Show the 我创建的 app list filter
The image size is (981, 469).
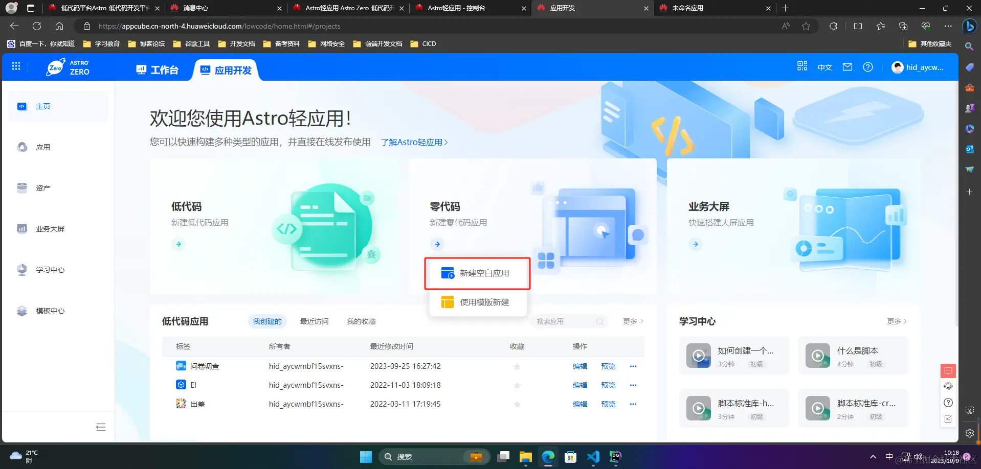point(267,321)
